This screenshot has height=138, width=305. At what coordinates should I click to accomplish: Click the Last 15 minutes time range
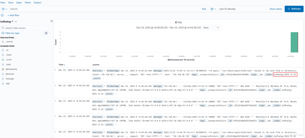227,9
